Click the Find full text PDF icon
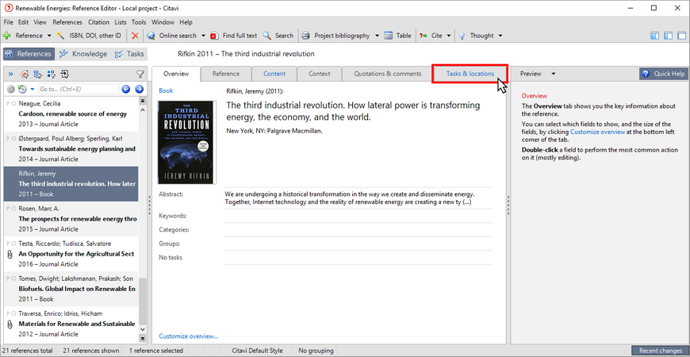Image resolution: width=690 pixels, height=357 pixels. coord(214,36)
